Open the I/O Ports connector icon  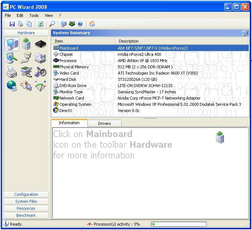coord(26,58)
